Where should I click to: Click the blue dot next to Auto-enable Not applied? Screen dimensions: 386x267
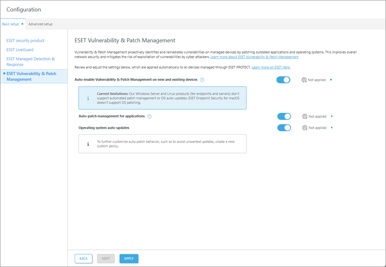(331, 80)
